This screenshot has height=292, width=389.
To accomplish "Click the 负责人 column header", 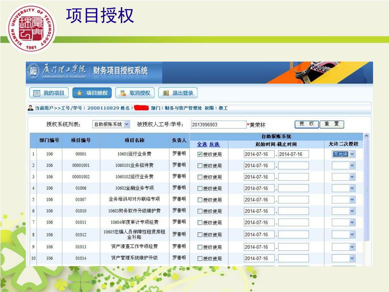I will (179, 140).
